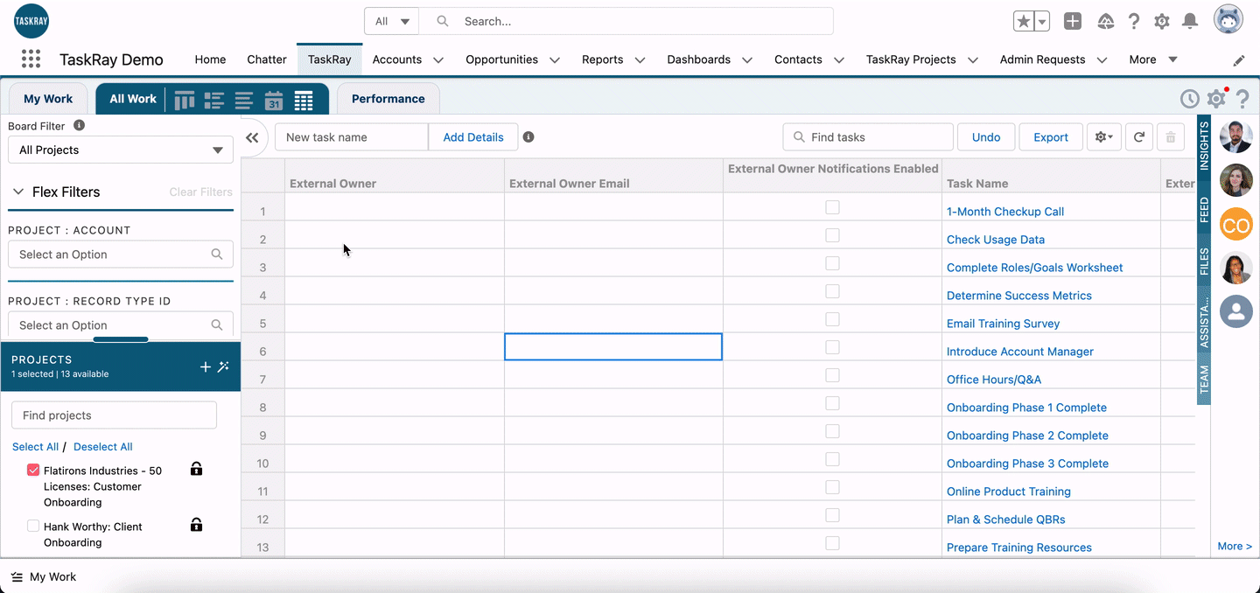Screen dimensions: 1260x593
Task: Toggle notifications checkbox for Online Product Training
Action: 832,487
